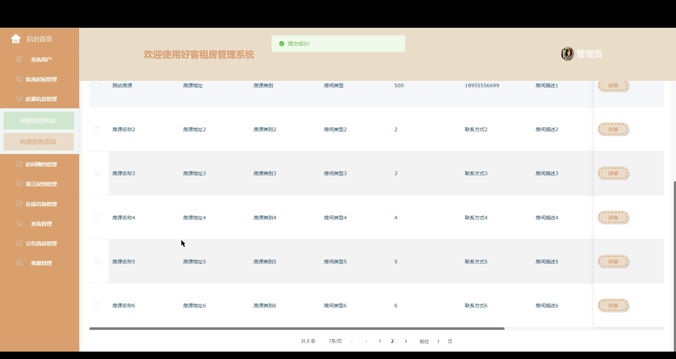The image size is (676, 359).
Task: Expand the 公告消息管理 menu
Action: tap(39, 243)
